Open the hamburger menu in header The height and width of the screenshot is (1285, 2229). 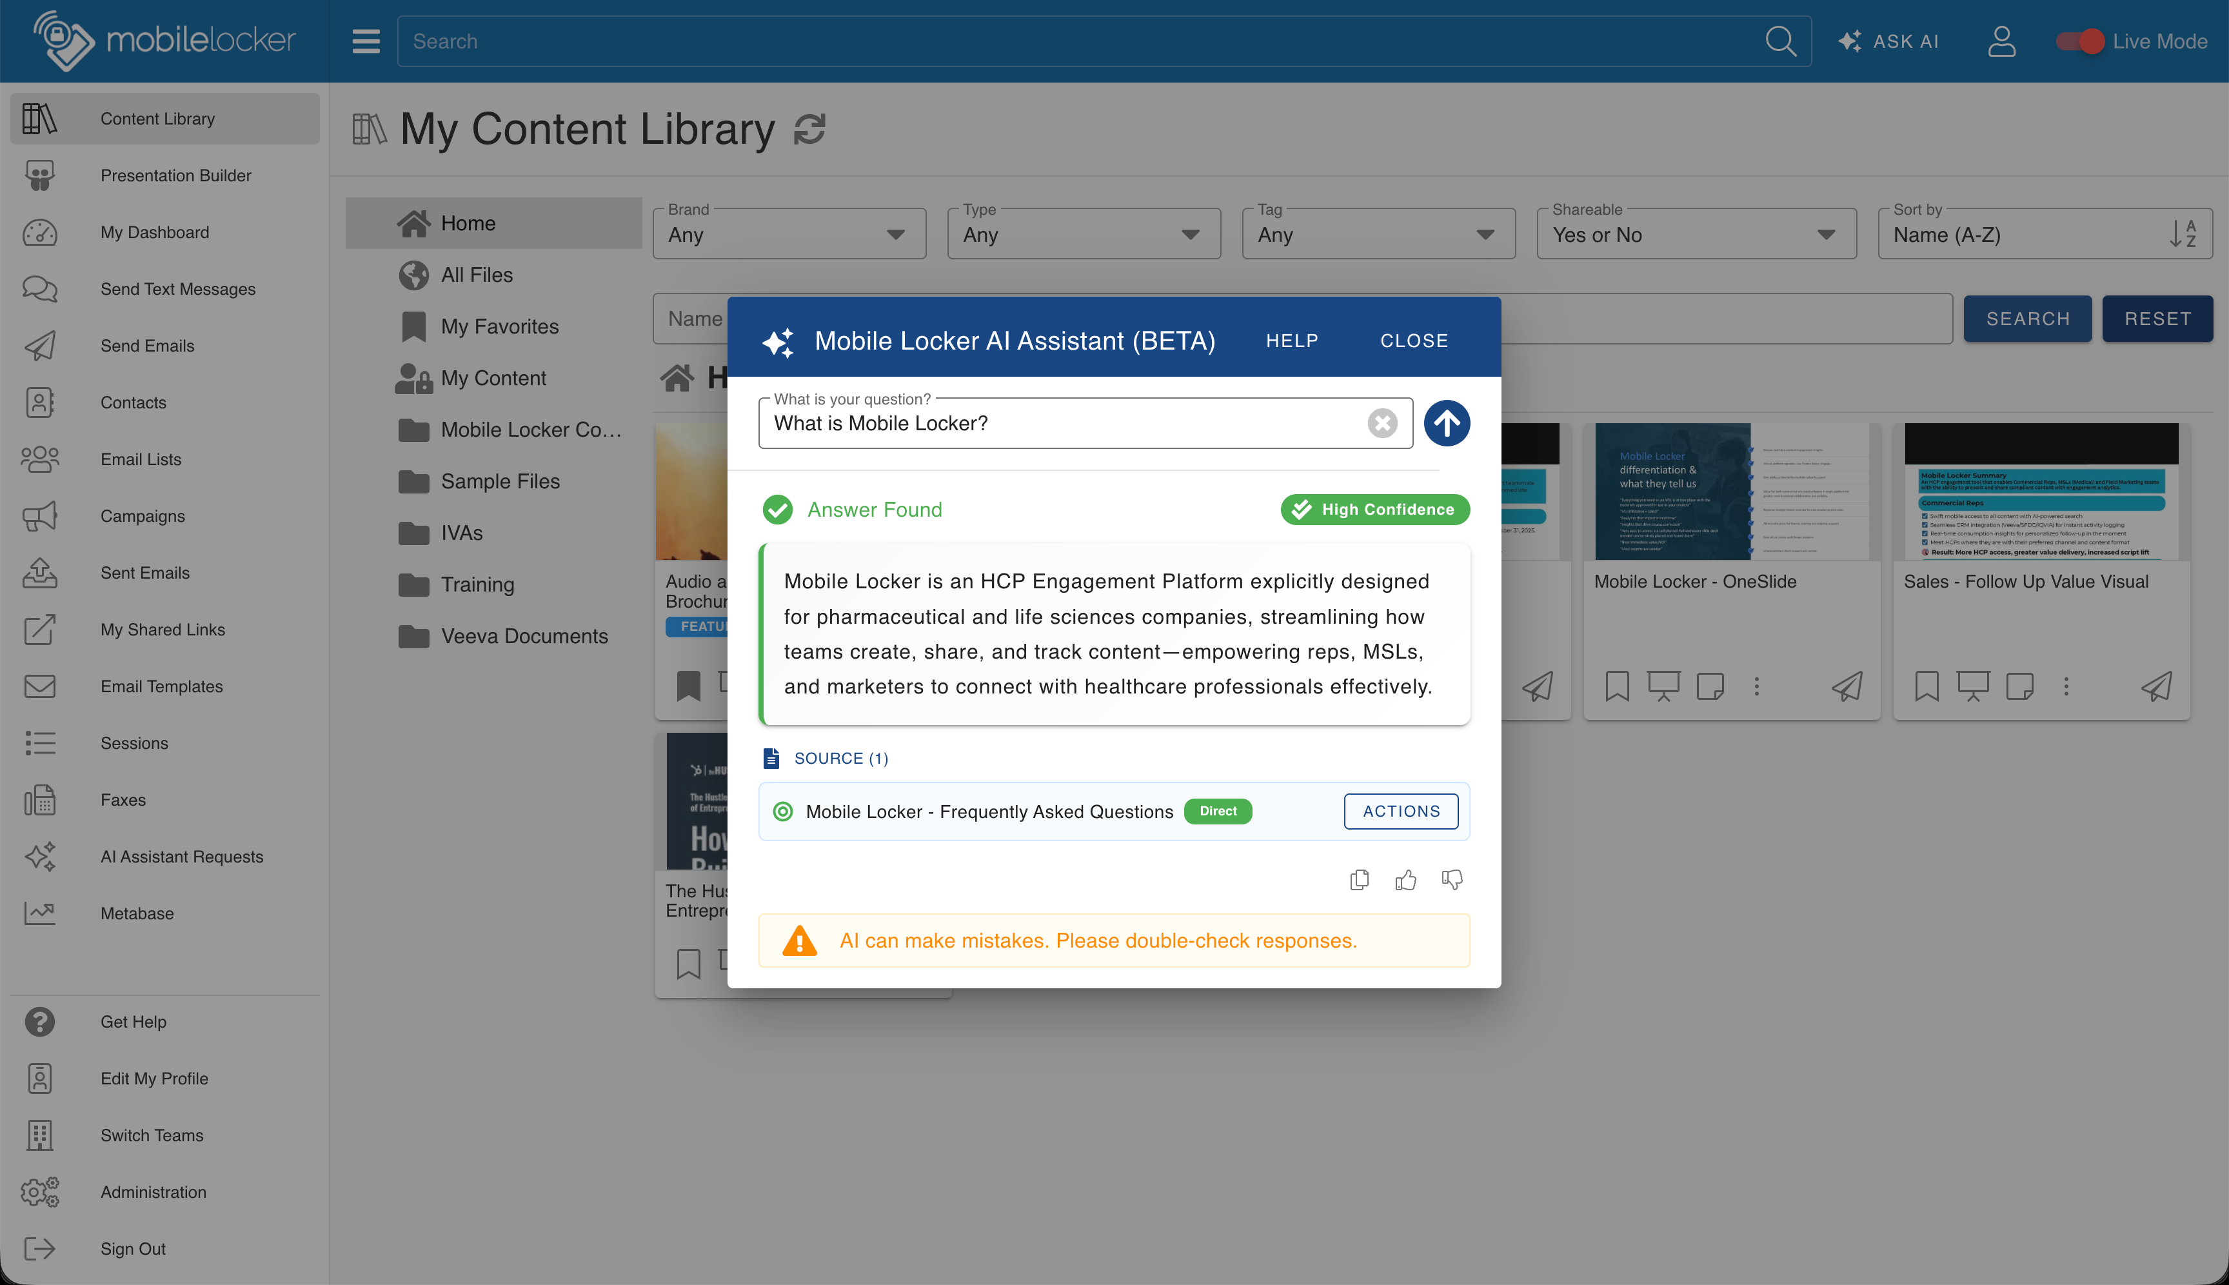click(x=365, y=41)
